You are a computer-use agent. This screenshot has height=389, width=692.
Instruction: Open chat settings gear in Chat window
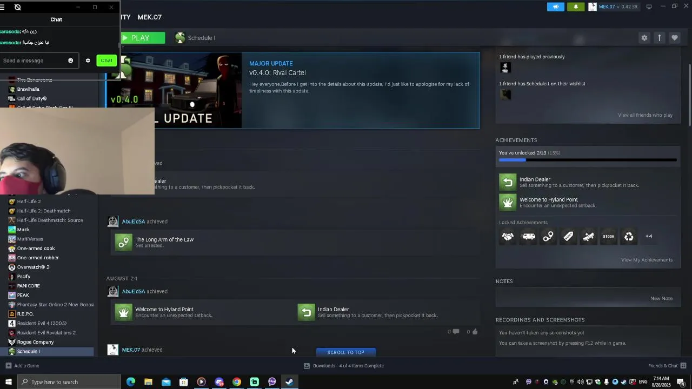coord(88,61)
